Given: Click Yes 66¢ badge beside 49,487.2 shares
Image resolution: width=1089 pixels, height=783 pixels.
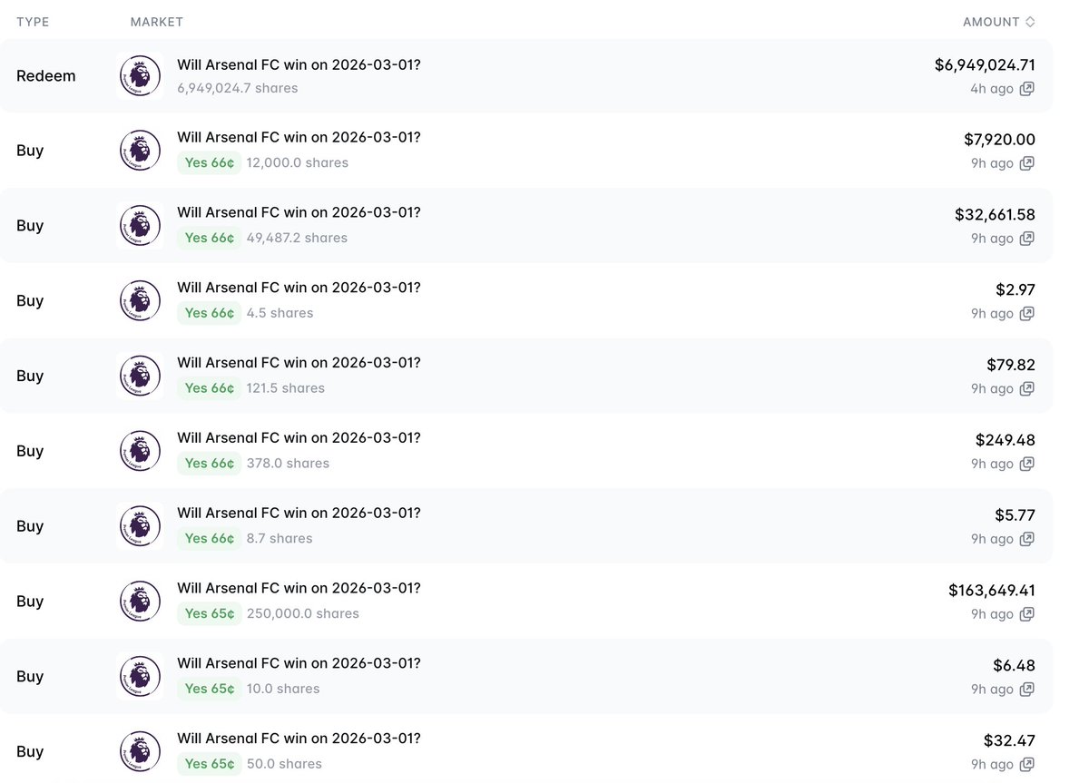Looking at the screenshot, I should click(x=210, y=238).
